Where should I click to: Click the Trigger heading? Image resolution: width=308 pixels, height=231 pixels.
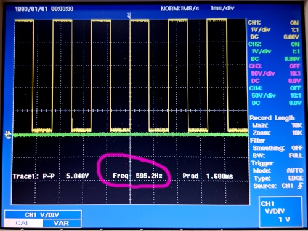[x=262, y=163]
